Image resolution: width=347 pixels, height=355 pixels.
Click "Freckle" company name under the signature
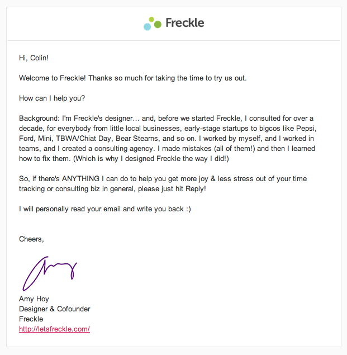coord(31,319)
